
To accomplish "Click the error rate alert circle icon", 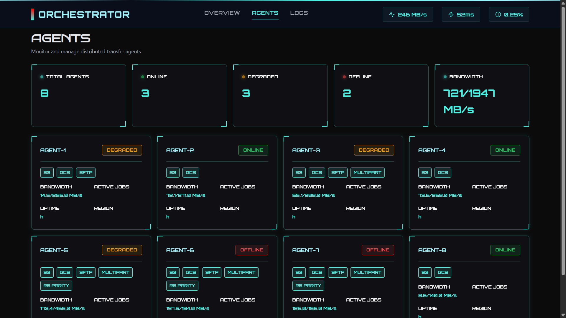I will [x=498, y=14].
